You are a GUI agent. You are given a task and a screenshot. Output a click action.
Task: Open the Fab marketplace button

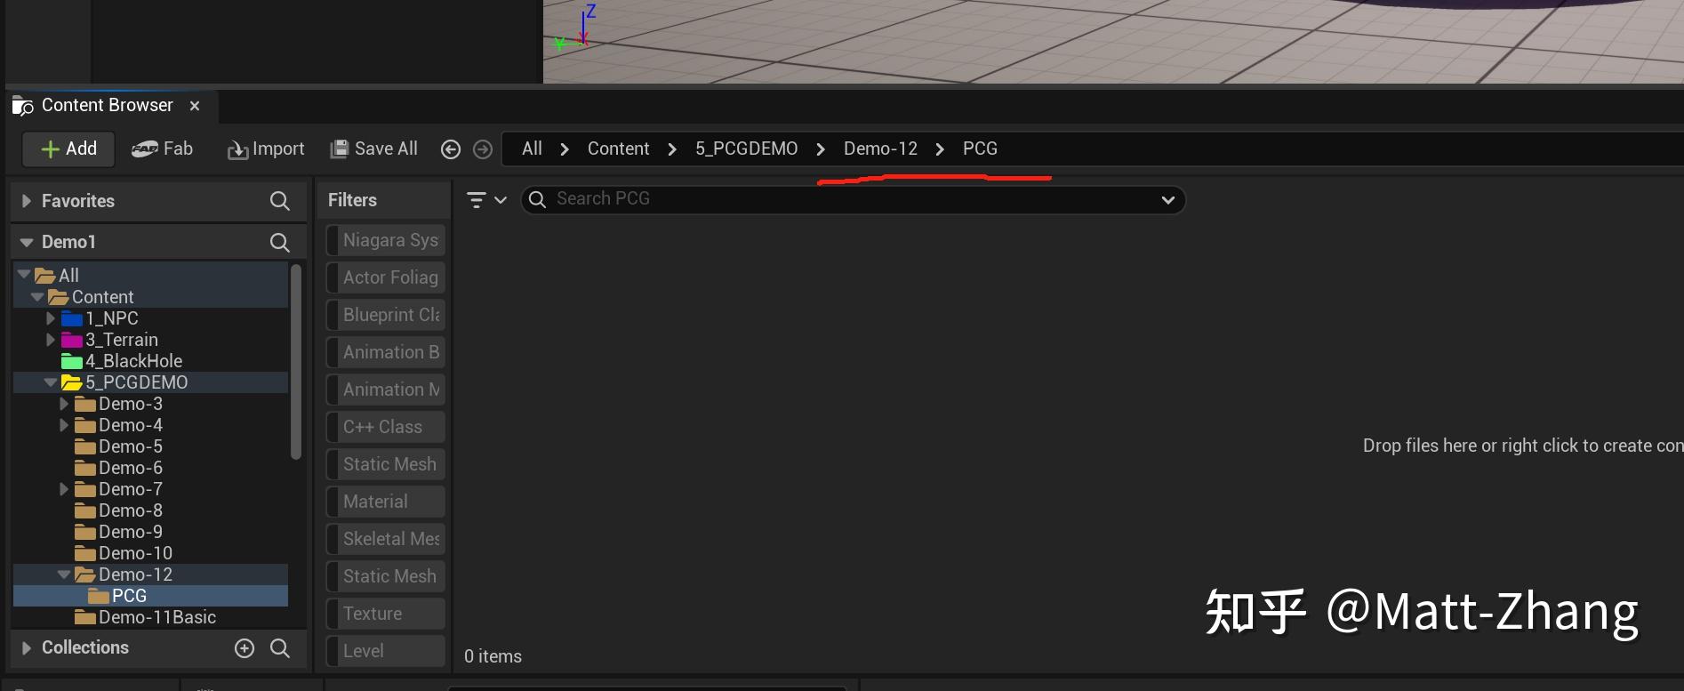point(162,149)
